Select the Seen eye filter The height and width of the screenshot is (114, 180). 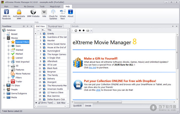click(18, 46)
